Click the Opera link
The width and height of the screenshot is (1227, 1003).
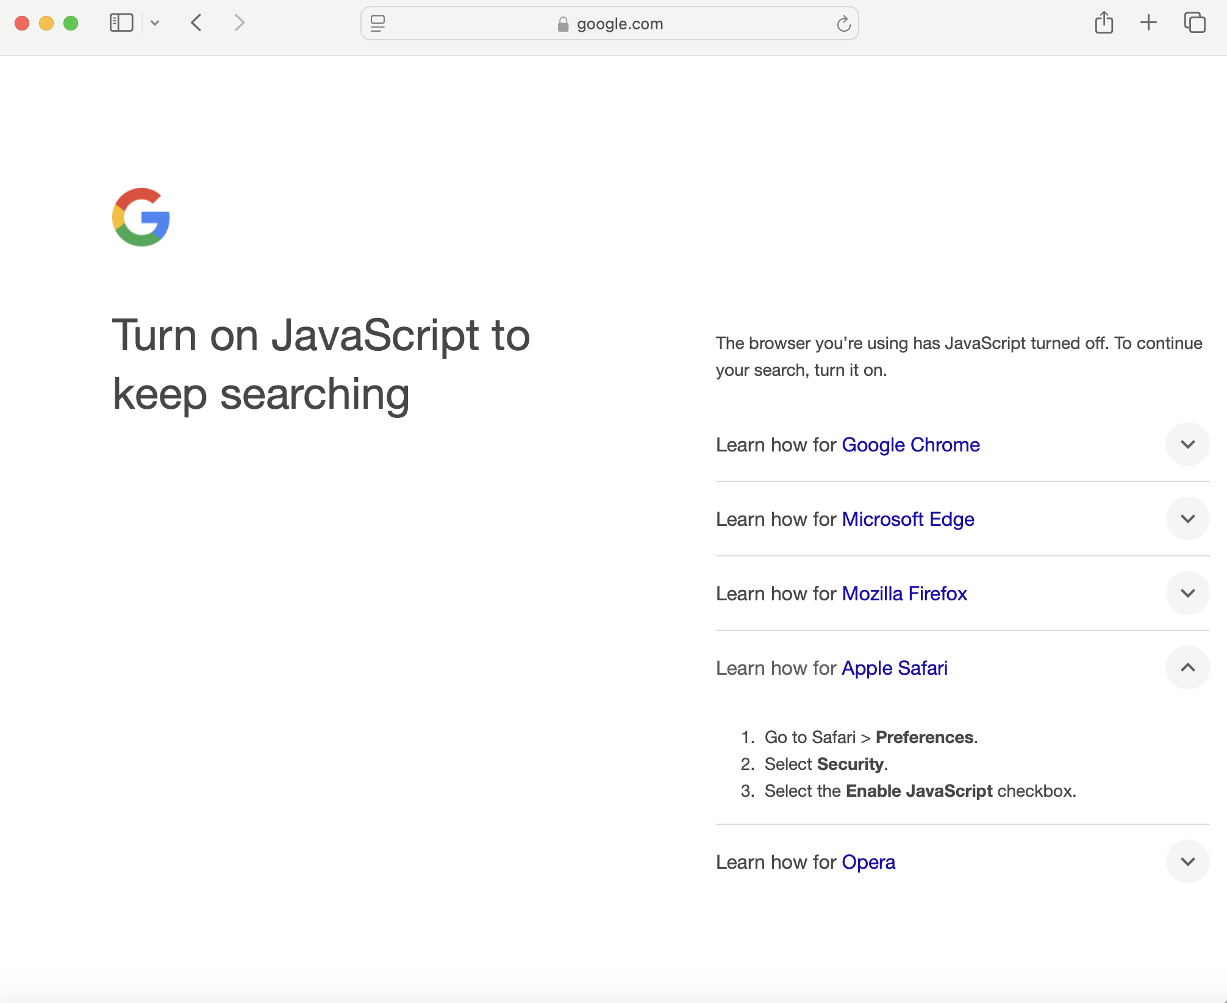(x=868, y=862)
